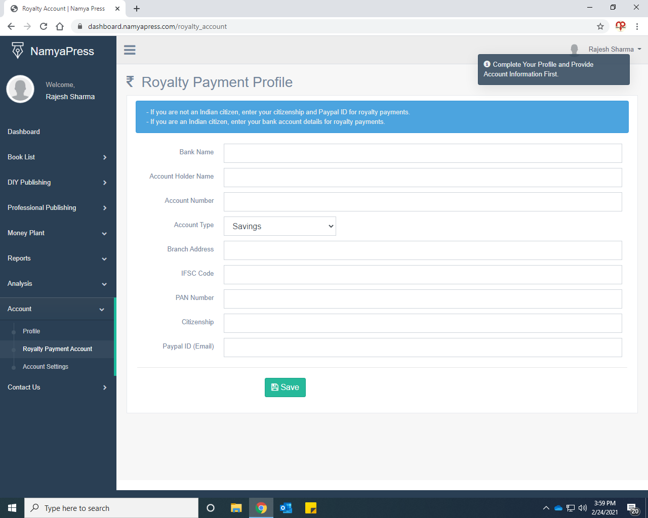The height and width of the screenshot is (518, 648).
Task: Collapse the Account menu
Action: [57, 309]
